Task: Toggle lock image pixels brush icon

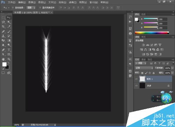Action: click(146, 73)
